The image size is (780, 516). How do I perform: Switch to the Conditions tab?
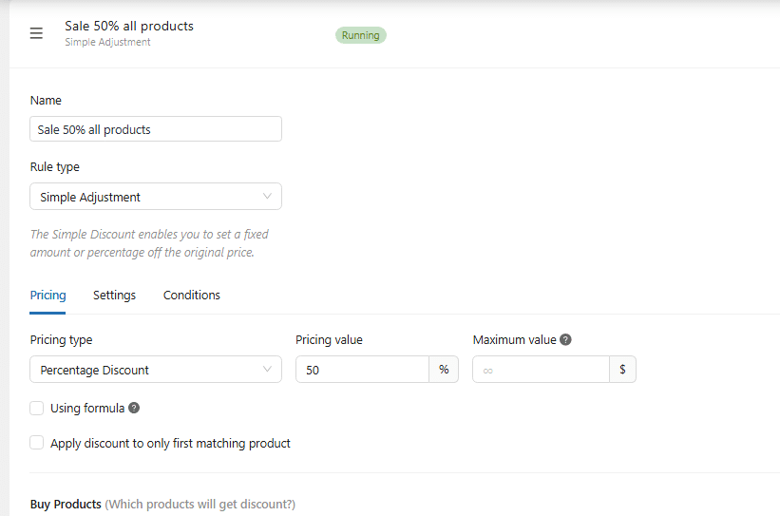coord(192,296)
